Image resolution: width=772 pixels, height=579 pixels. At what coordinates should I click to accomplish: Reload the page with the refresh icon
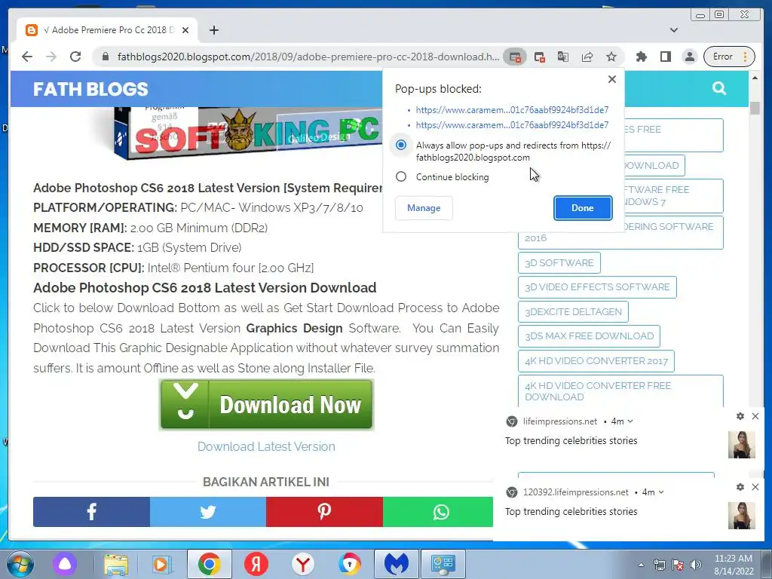75,57
